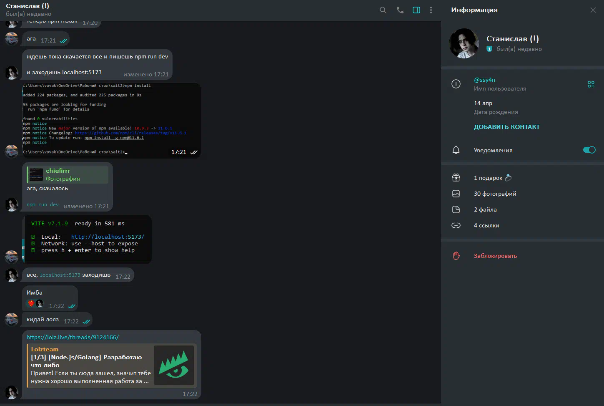Viewport: 604px width, 406px height.
Task: Close the Информация panel
Action: (593, 10)
